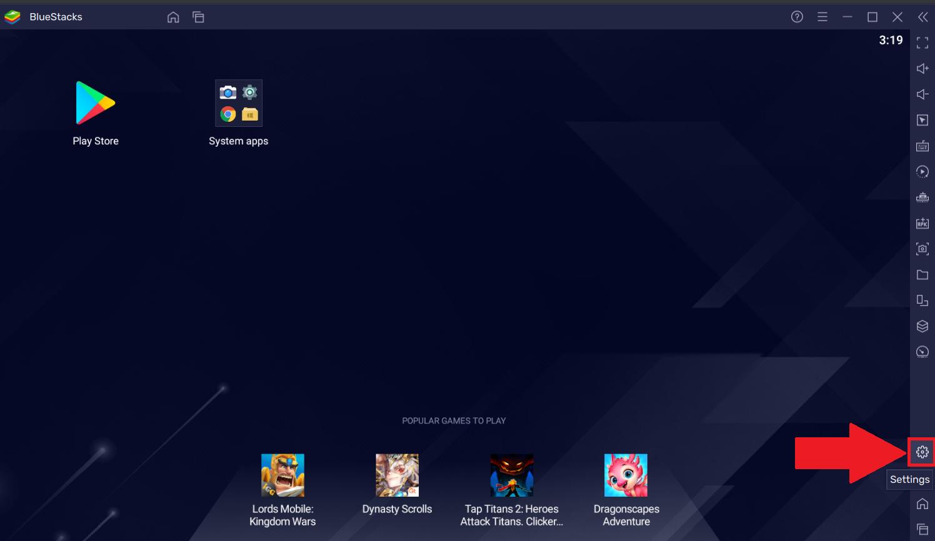Open Settings with the gear icon
This screenshot has height=541, width=935.
922,452
